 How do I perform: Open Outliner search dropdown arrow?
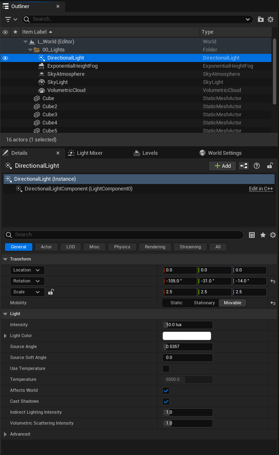(x=248, y=19)
